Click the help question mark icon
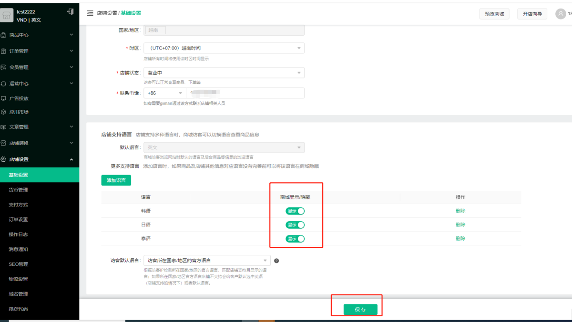The width and height of the screenshot is (572, 322). (x=276, y=261)
